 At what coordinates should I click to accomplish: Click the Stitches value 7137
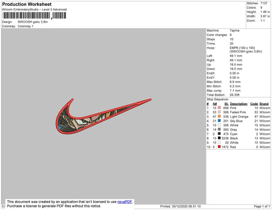coord(264,3)
